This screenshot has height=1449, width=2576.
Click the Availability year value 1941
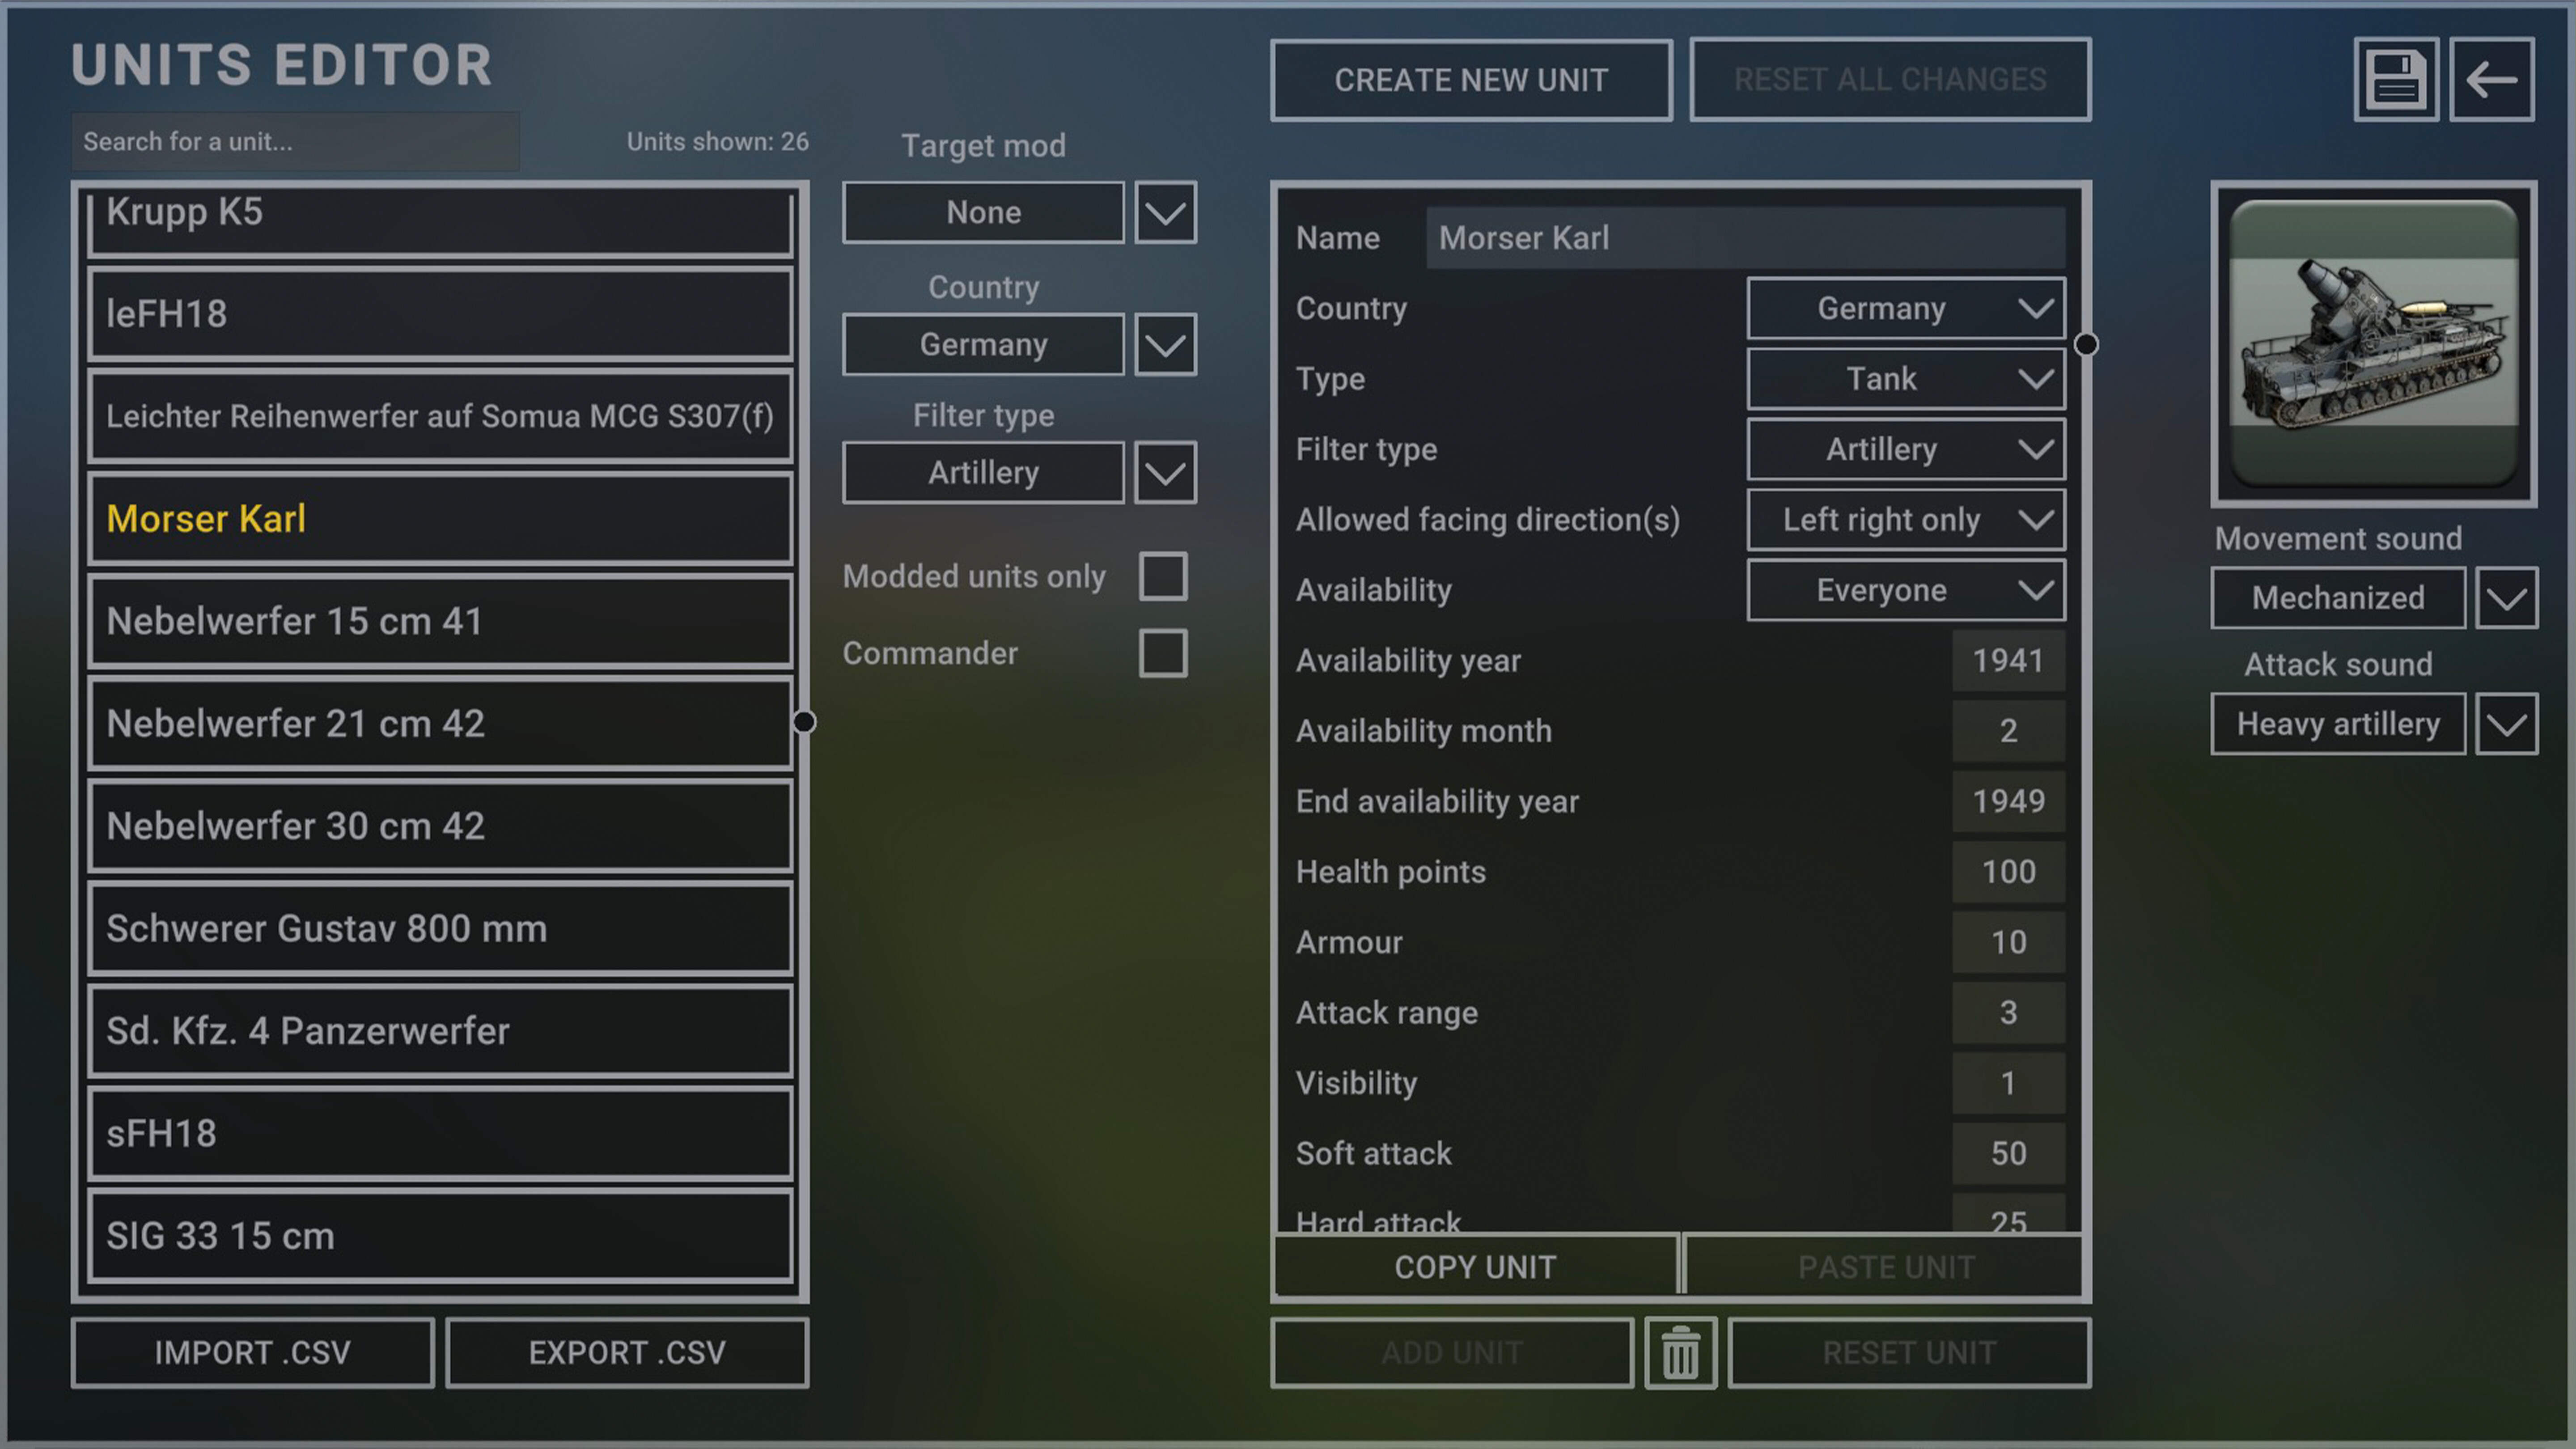[x=2008, y=661]
